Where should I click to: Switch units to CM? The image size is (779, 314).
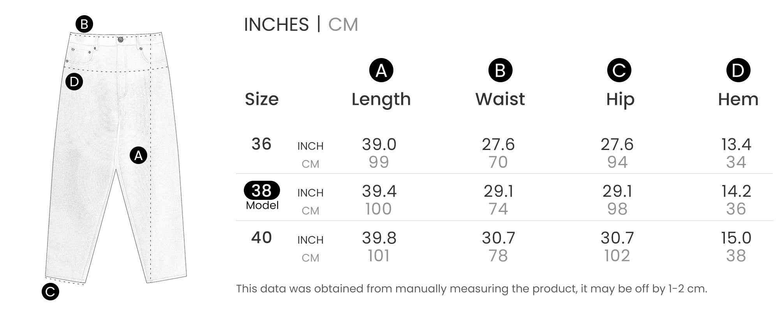[x=343, y=25]
